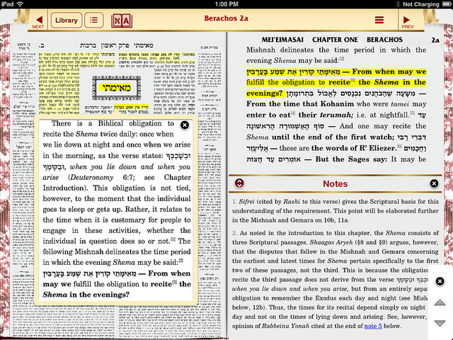453x340 pixels.
Task: Tap the yellow highlighted Hebrew phrase
Action: pos(283,72)
